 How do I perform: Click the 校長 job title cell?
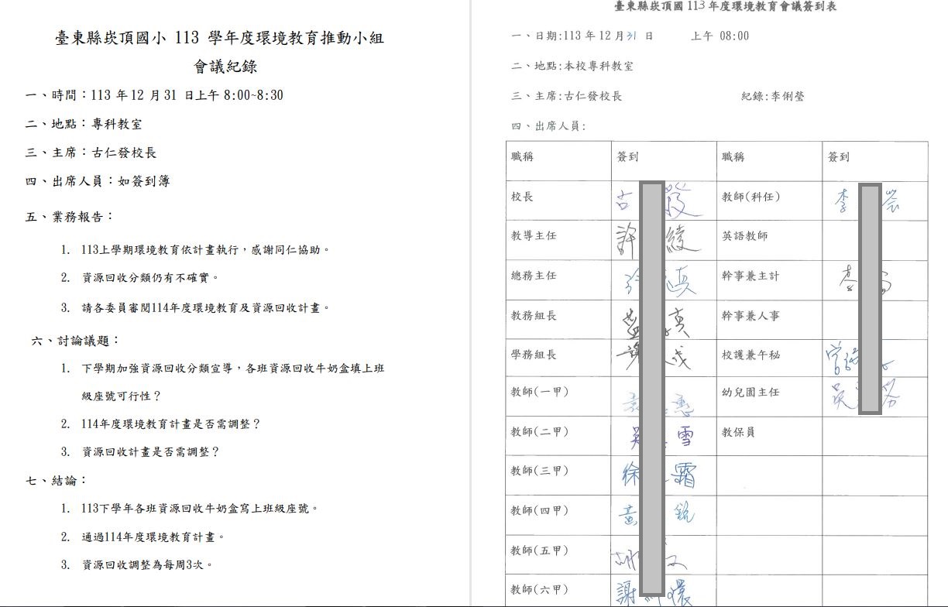point(522,197)
